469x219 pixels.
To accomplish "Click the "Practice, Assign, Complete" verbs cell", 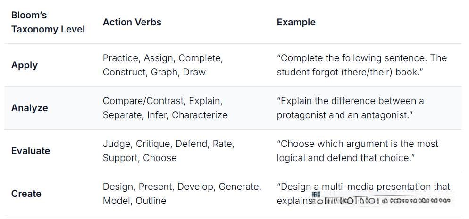I will point(163,65).
